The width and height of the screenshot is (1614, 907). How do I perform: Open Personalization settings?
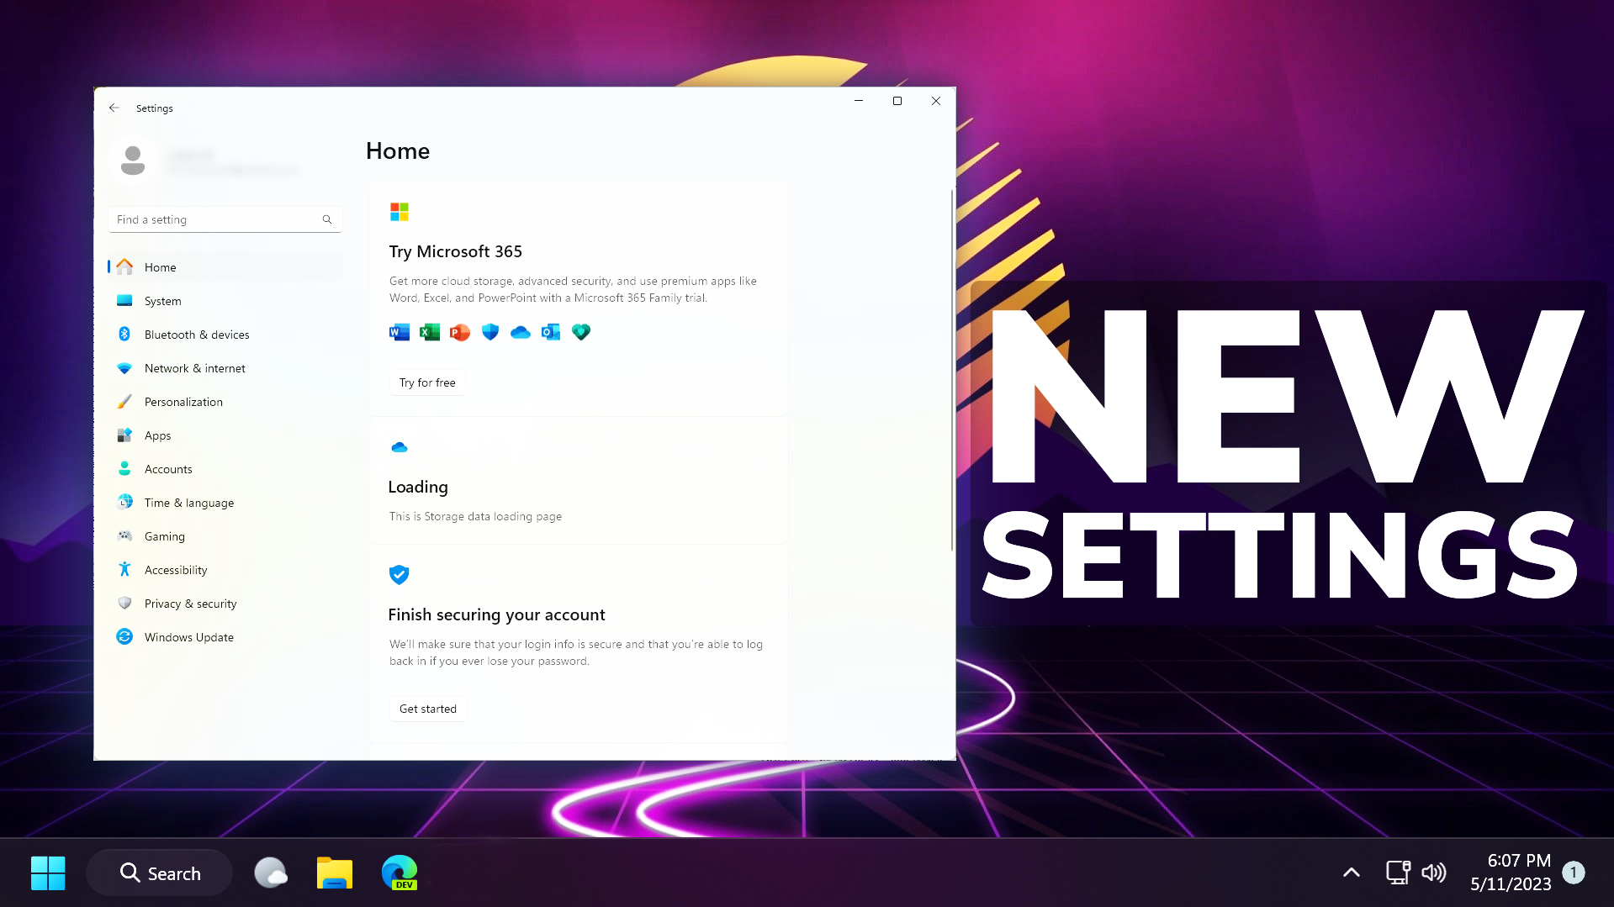(183, 401)
